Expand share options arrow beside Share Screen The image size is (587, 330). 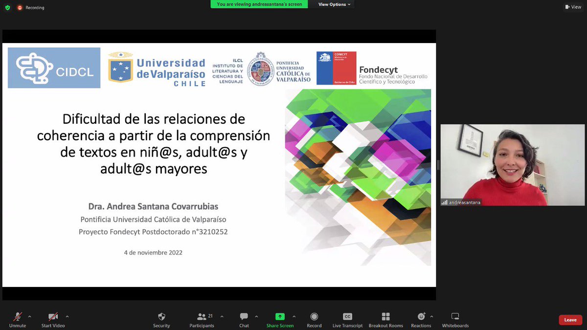(x=294, y=316)
